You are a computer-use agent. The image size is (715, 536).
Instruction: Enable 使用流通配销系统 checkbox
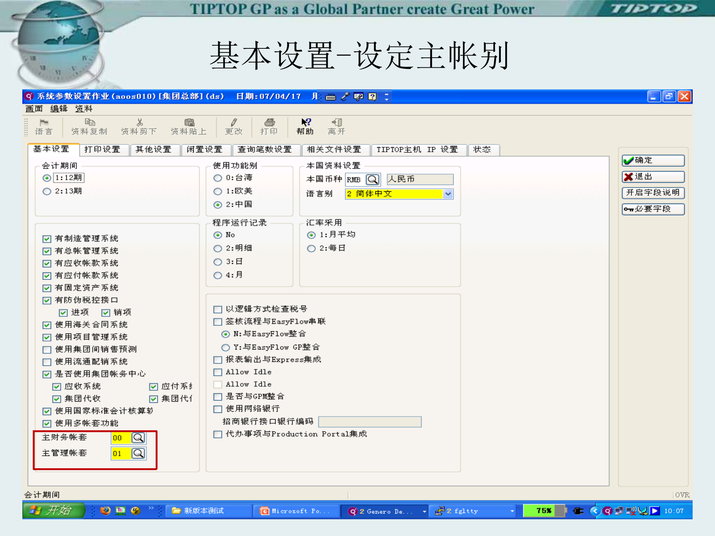coord(47,361)
